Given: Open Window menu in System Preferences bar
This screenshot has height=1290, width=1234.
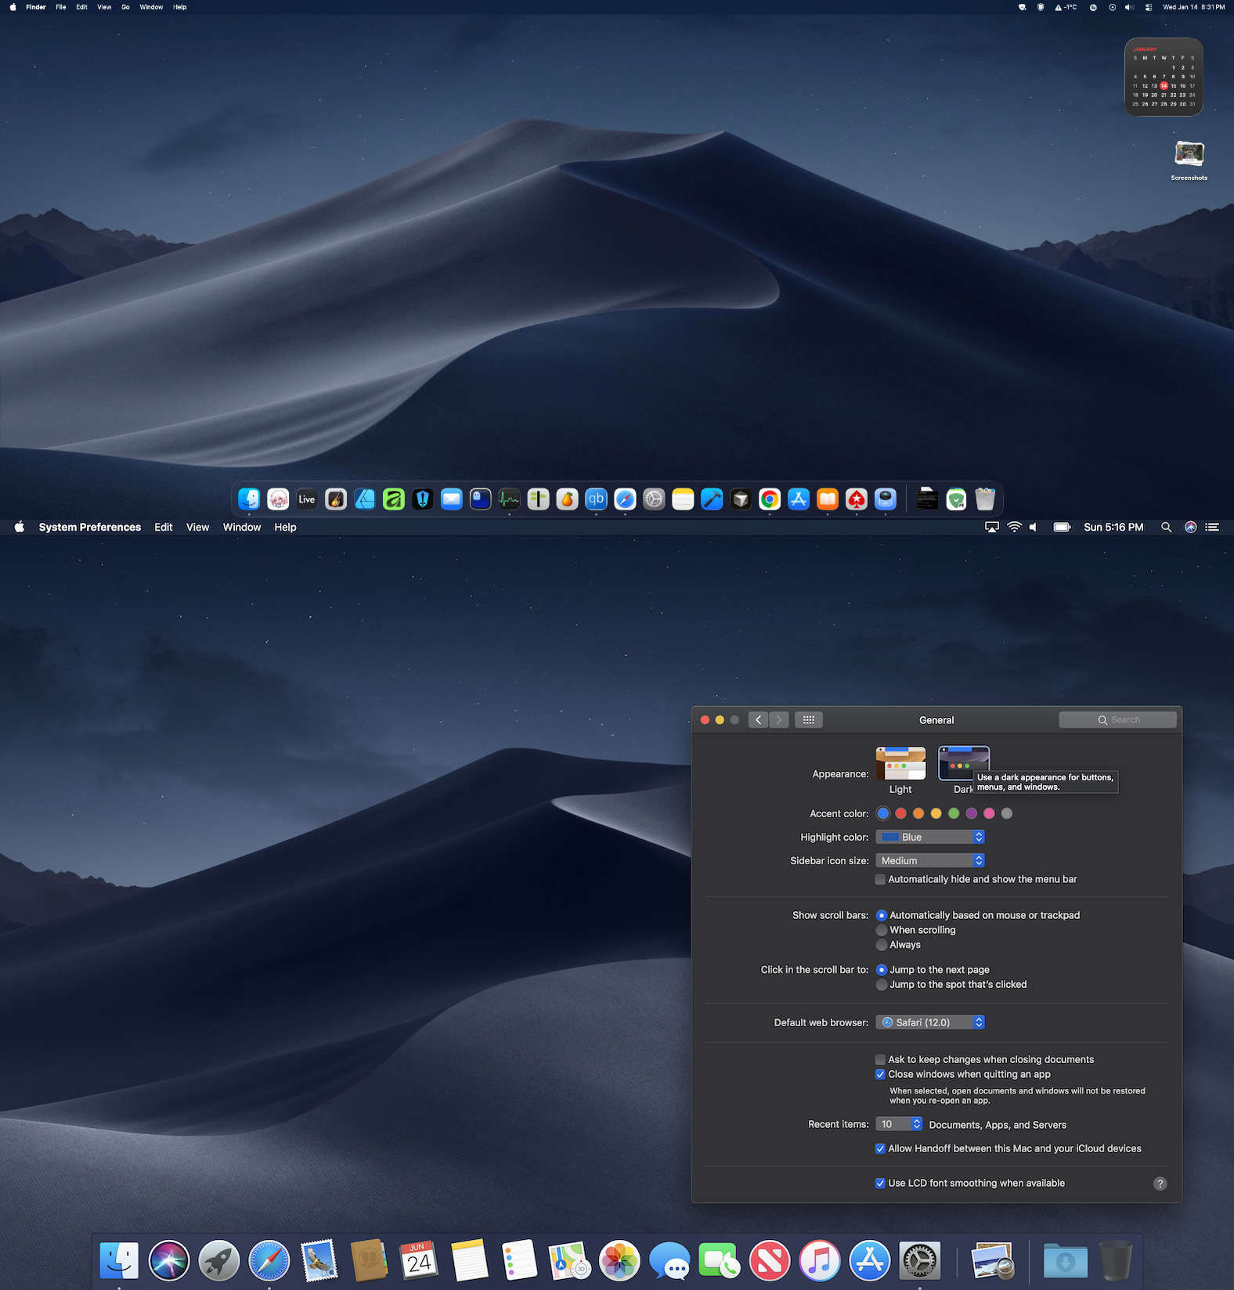Looking at the screenshot, I should (242, 528).
